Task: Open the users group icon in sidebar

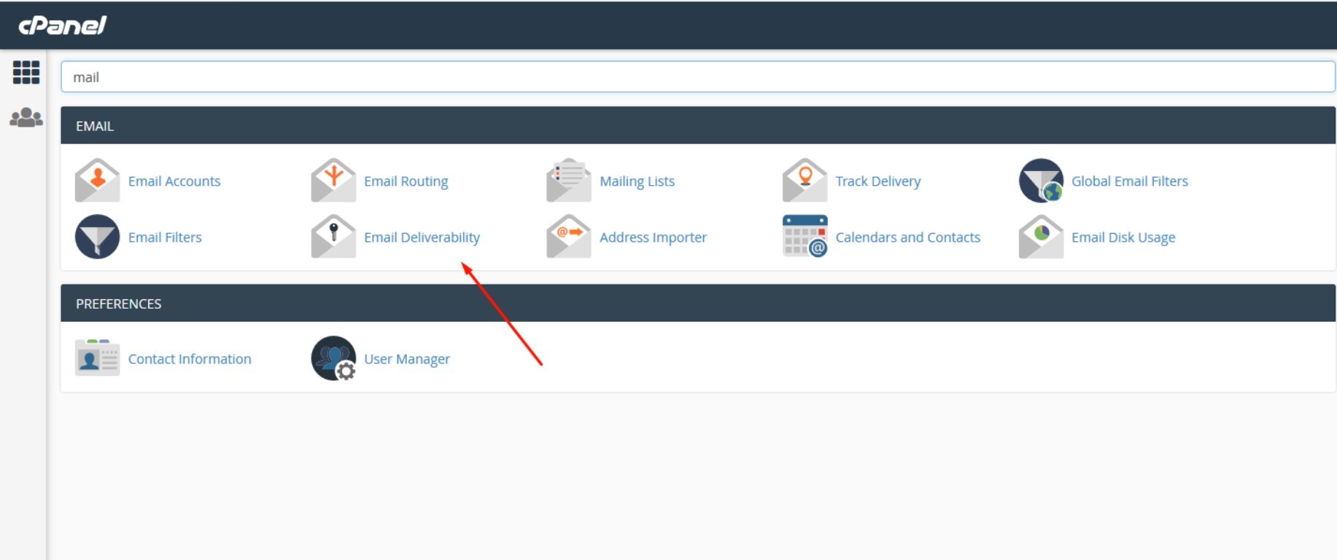Action: click(26, 117)
